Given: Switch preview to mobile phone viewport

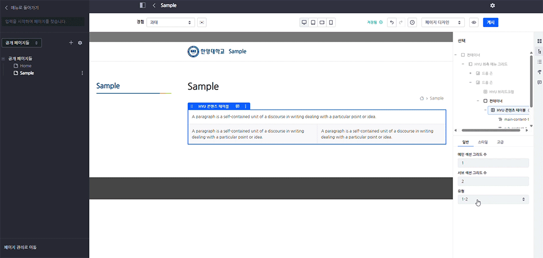Looking at the screenshot, I should coord(331,23).
